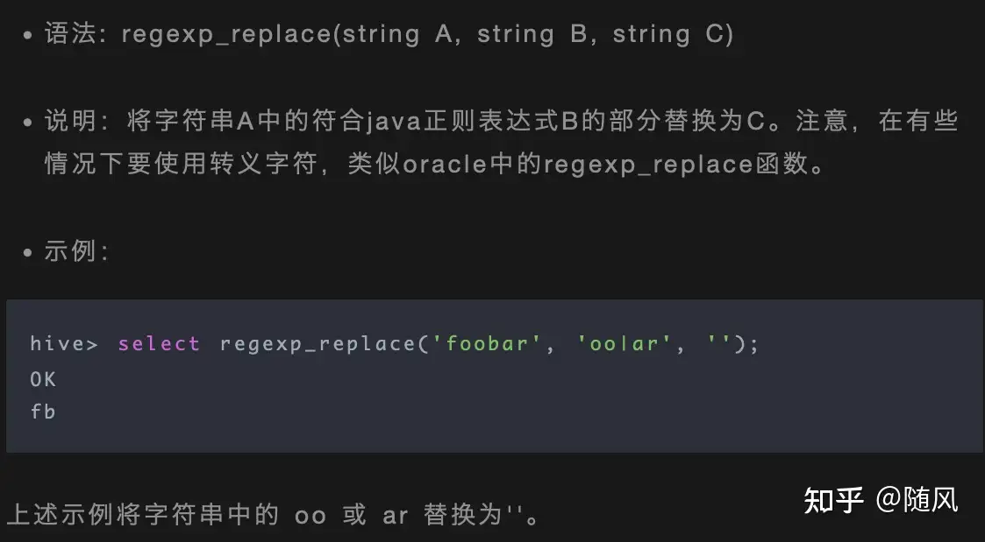Click regexp_replace in the syntax line
The height and width of the screenshot is (542, 985).
pyautogui.click(x=227, y=35)
